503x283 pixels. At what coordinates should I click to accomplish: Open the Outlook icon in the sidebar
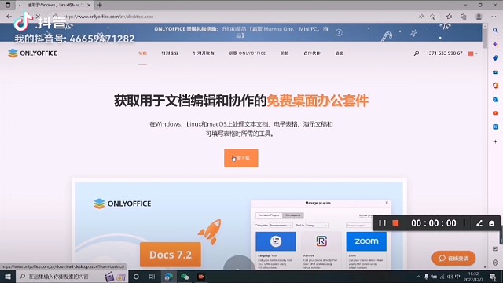coord(495,99)
